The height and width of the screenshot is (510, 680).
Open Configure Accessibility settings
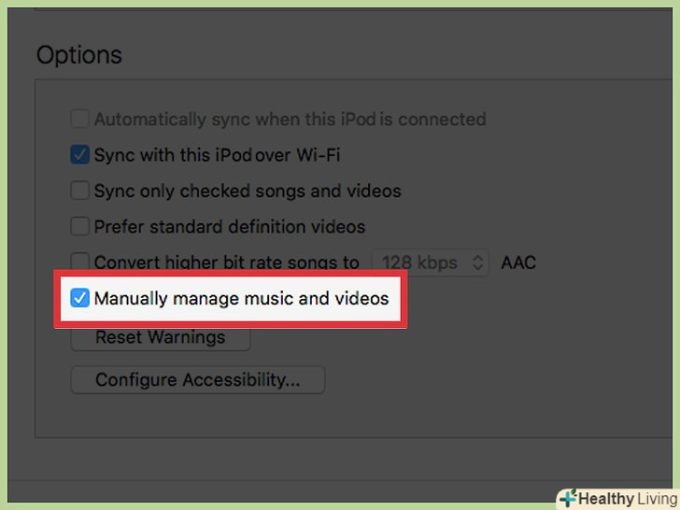(198, 380)
